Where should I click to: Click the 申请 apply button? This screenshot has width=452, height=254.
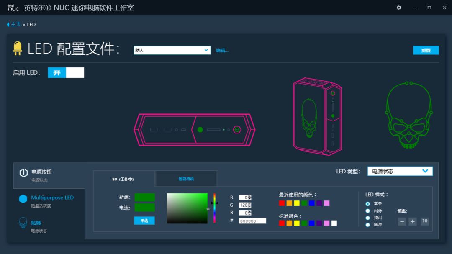click(x=144, y=221)
